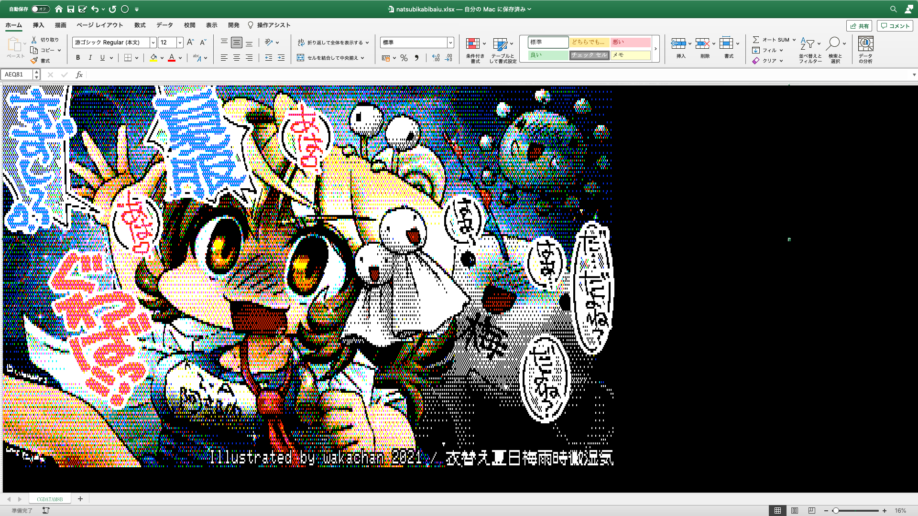Open the AutoSum オート SUM dropdown arrow
This screenshot has height=516, width=918.
click(x=794, y=40)
